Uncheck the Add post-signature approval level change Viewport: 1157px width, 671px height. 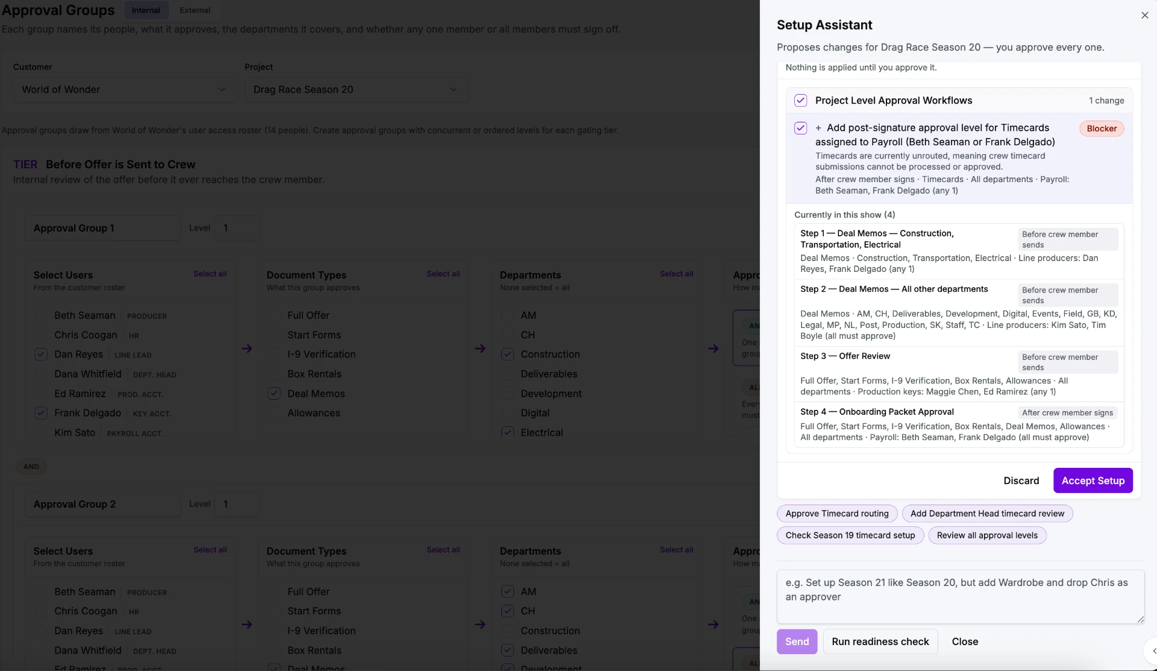(x=800, y=128)
